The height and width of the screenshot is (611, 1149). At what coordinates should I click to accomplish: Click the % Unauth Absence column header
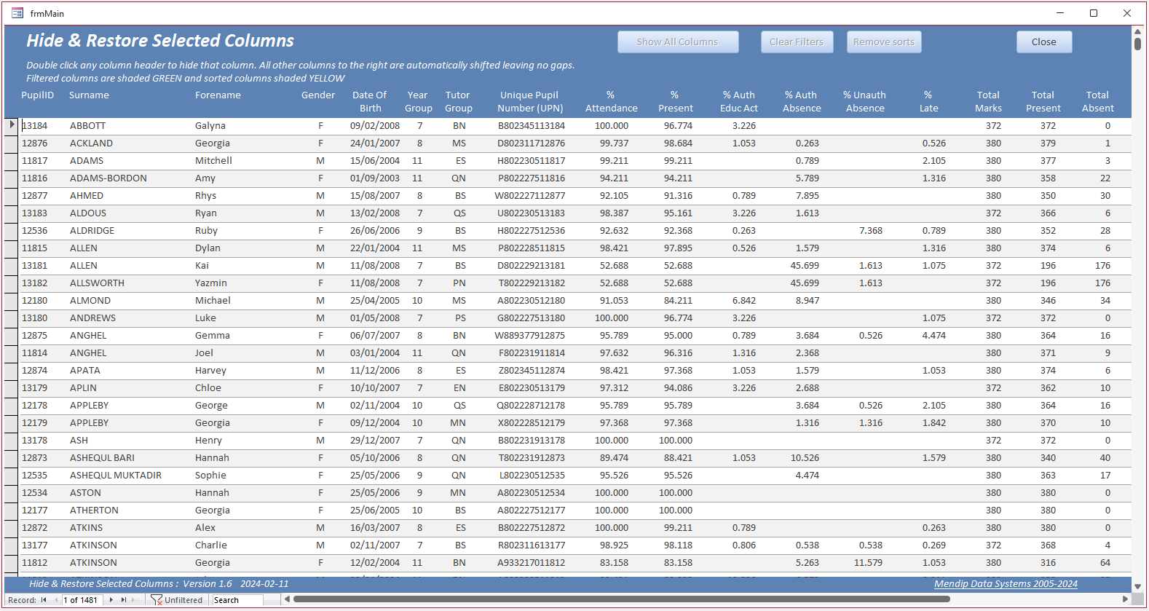[865, 102]
